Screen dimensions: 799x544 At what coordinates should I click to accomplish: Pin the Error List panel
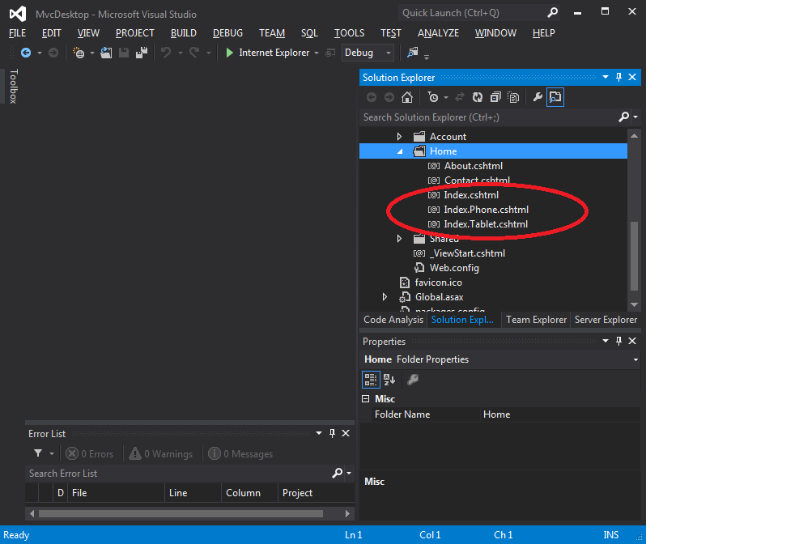pos(332,433)
